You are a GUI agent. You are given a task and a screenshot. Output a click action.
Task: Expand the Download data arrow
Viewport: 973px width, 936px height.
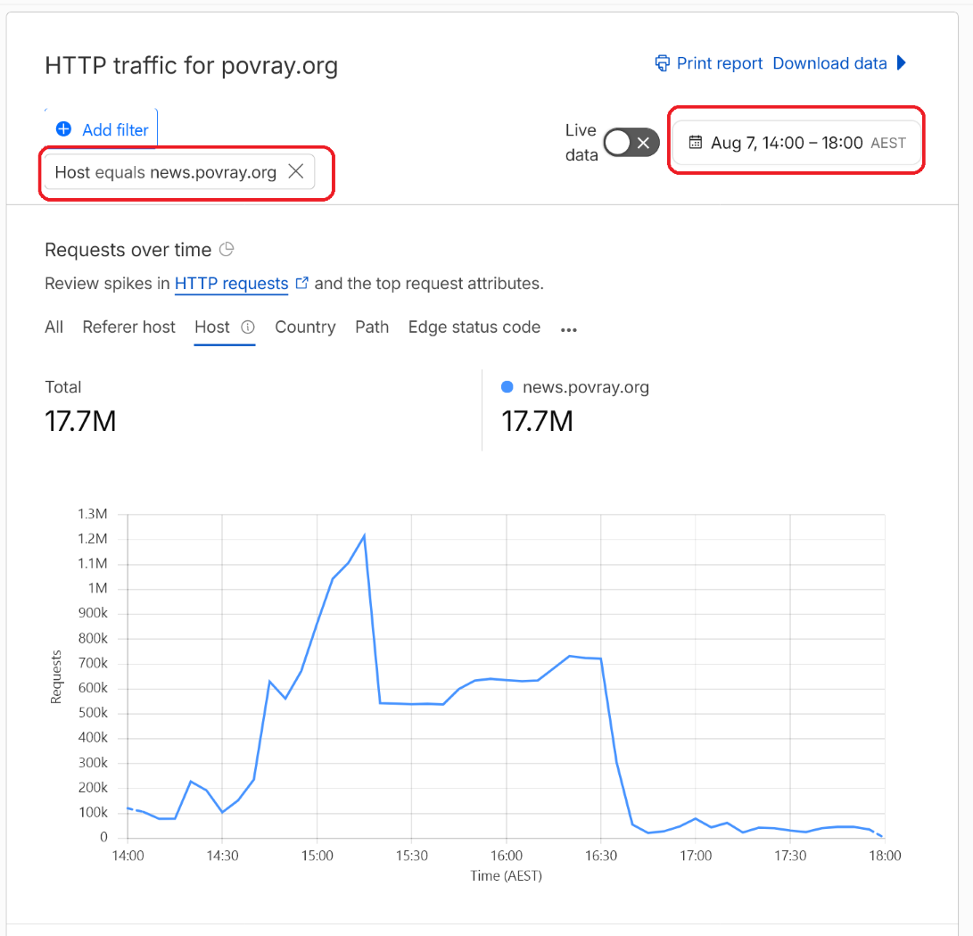(902, 63)
